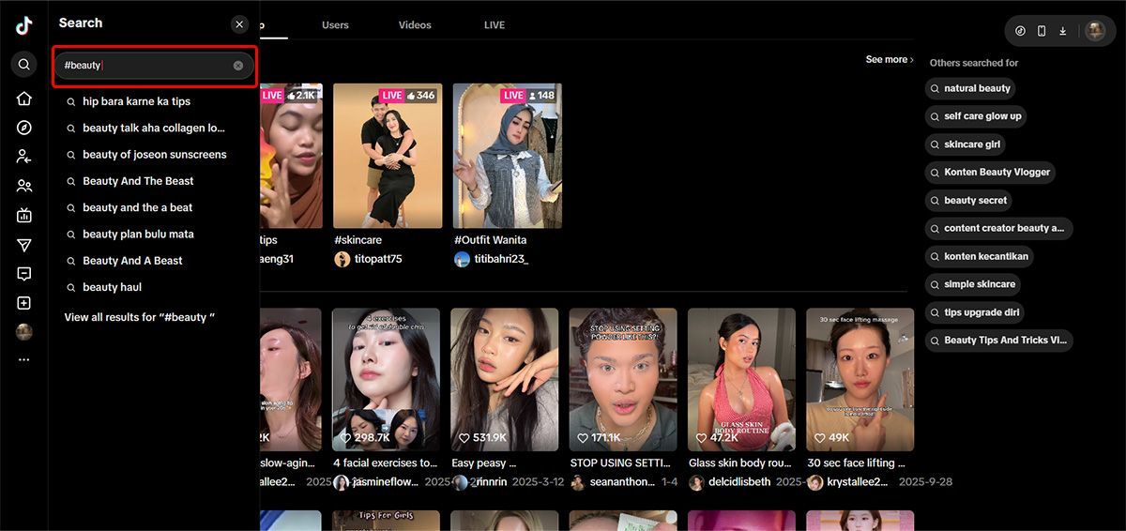This screenshot has width=1126, height=531.
Task: Open Following via the person-arrow sidebar icon
Action: point(24,157)
